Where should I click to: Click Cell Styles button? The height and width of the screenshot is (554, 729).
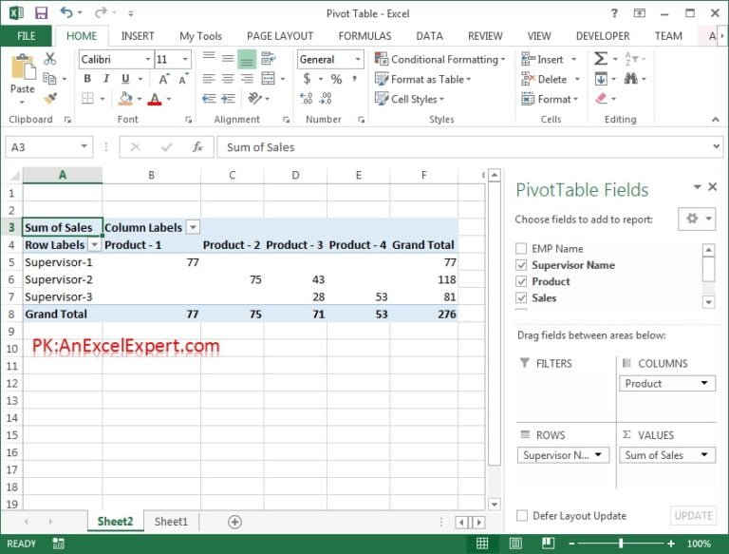tap(409, 99)
